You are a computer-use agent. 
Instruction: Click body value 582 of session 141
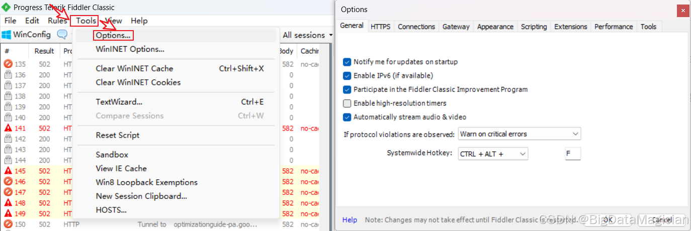pos(288,129)
